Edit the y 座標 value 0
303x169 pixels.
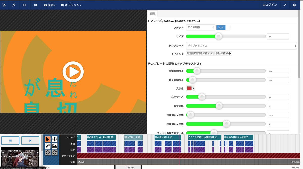[x=278, y=124]
